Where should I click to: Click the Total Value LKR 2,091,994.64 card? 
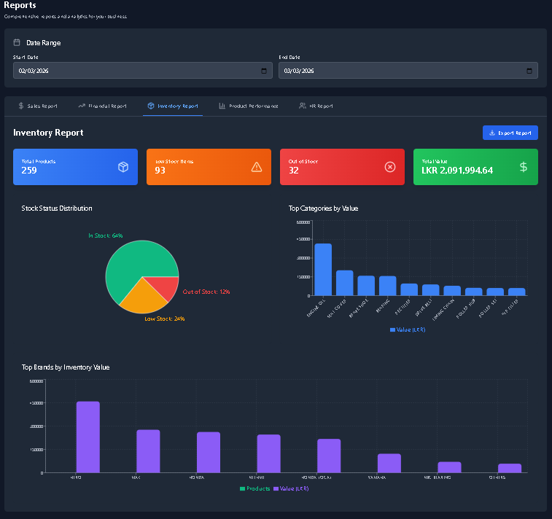pyautogui.click(x=475, y=167)
